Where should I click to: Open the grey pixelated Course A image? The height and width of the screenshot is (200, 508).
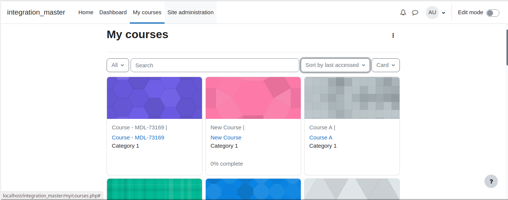click(352, 98)
